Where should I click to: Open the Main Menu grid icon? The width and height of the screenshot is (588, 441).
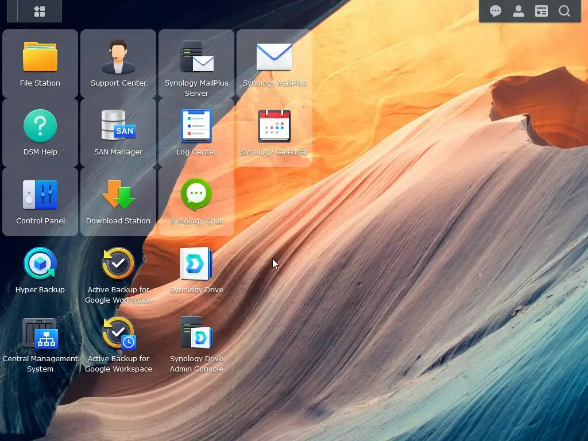tap(40, 11)
